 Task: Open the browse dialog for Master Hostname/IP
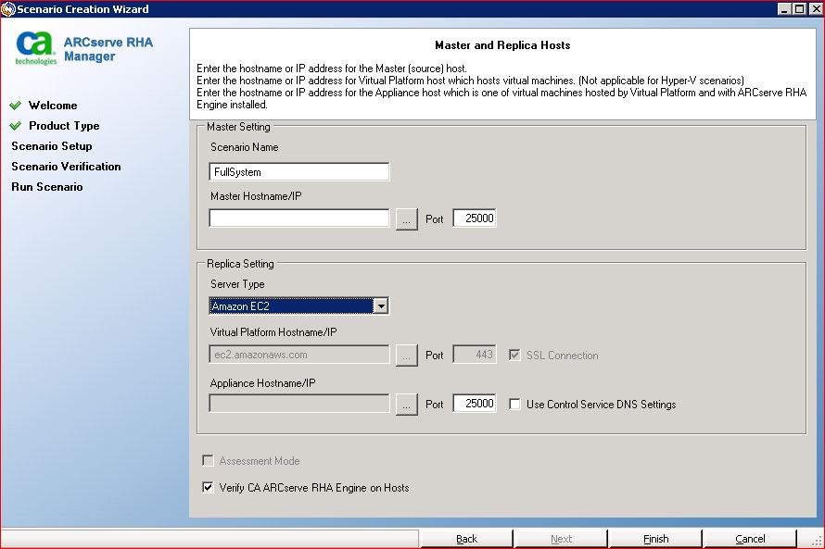(x=406, y=218)
